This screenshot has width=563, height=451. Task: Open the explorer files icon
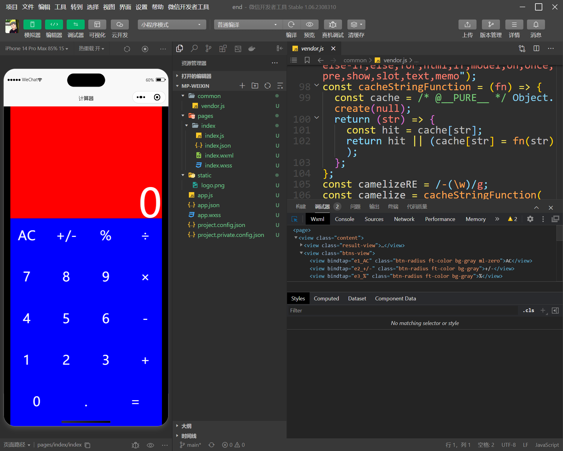point(180,48)
